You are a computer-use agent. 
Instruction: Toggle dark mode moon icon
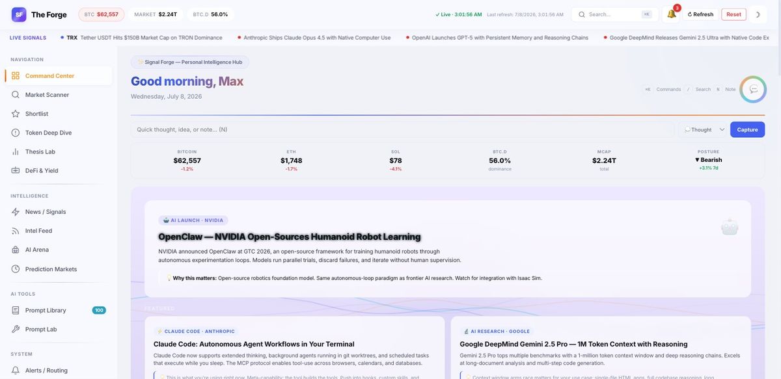click(758, 14)
